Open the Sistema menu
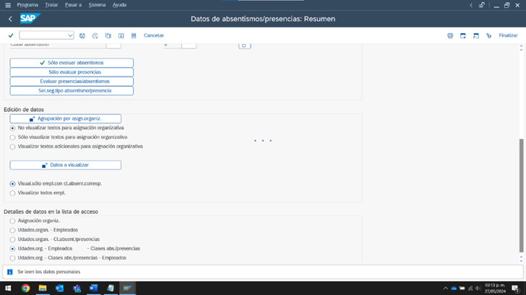Viewport: 526px width, 295px height. (x=96, y=5)
